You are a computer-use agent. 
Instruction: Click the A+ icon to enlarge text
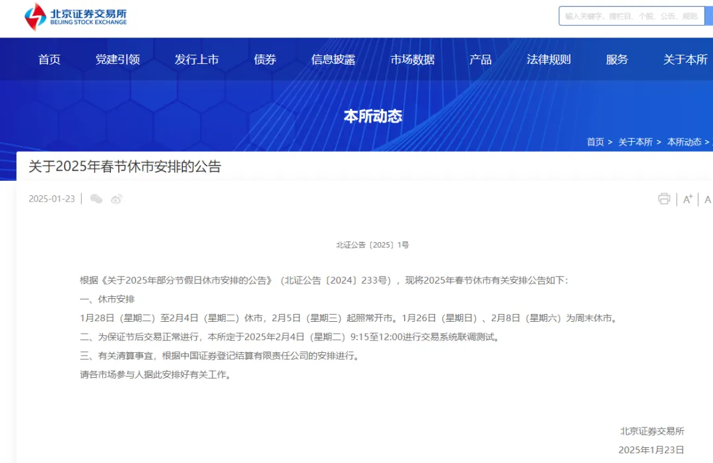point(687,199)
